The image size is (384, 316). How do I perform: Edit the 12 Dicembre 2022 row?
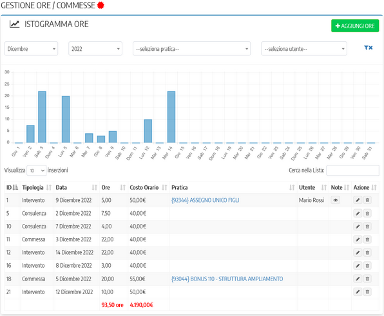tap(358, 292)
